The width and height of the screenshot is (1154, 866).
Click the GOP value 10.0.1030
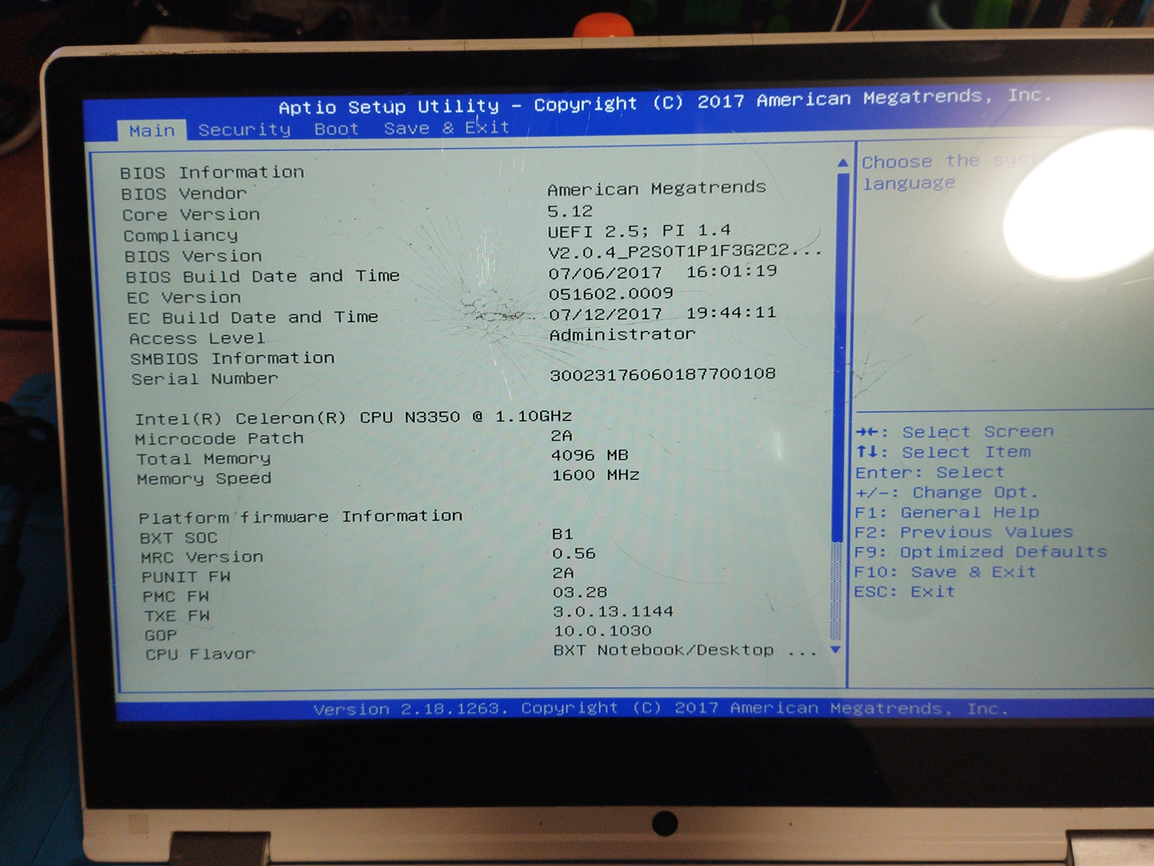pyautogui.click(x=603, y=631)
